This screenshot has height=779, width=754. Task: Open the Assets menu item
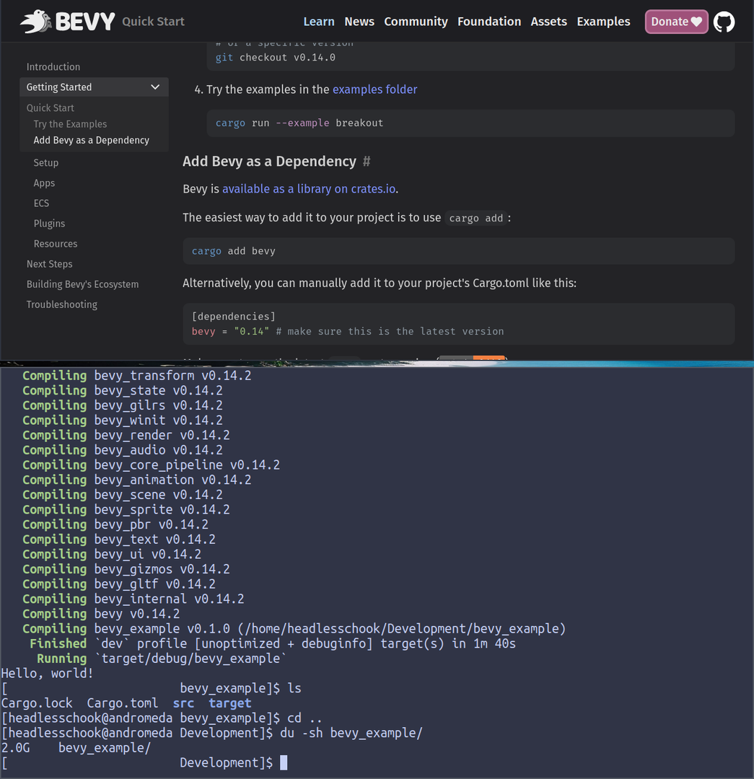(x=549, y=22)
